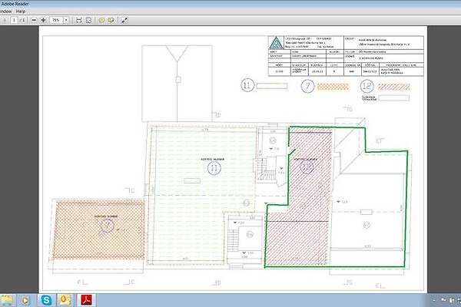Click the 75% zoom level field
This screenshot has width=461, height=307.
[x=55, y=19]
